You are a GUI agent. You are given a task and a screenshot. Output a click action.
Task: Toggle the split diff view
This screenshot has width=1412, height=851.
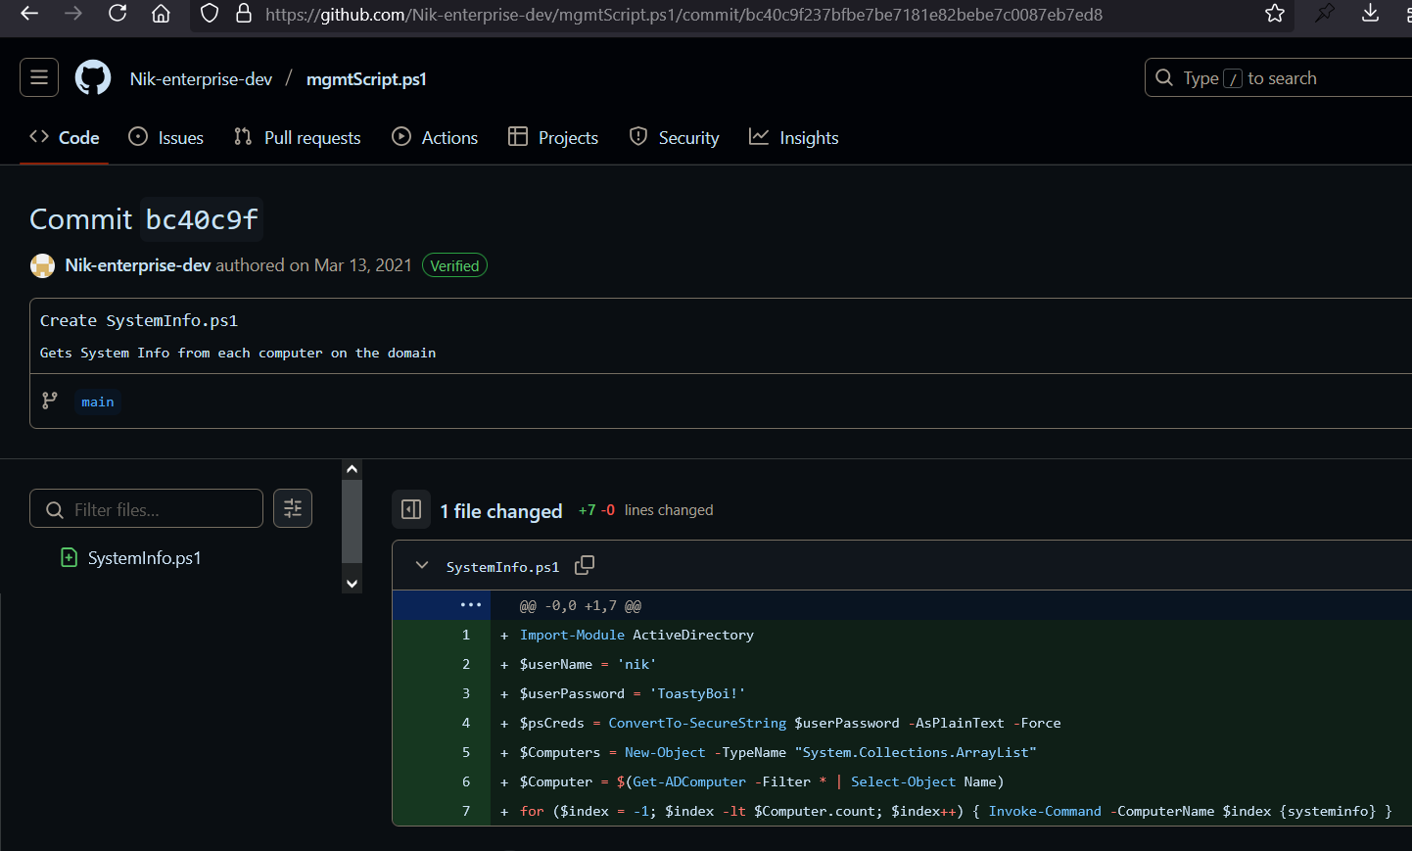pos(410,508)
